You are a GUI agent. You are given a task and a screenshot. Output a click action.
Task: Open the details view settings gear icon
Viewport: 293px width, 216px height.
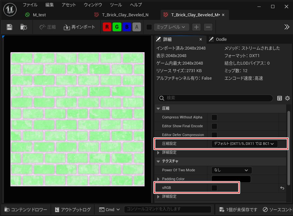287,98
